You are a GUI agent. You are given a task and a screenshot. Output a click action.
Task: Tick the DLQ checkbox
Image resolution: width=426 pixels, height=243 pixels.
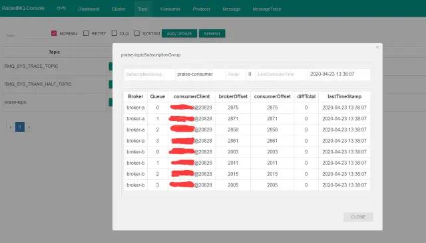pyautogui.click(x=114, y=33)
